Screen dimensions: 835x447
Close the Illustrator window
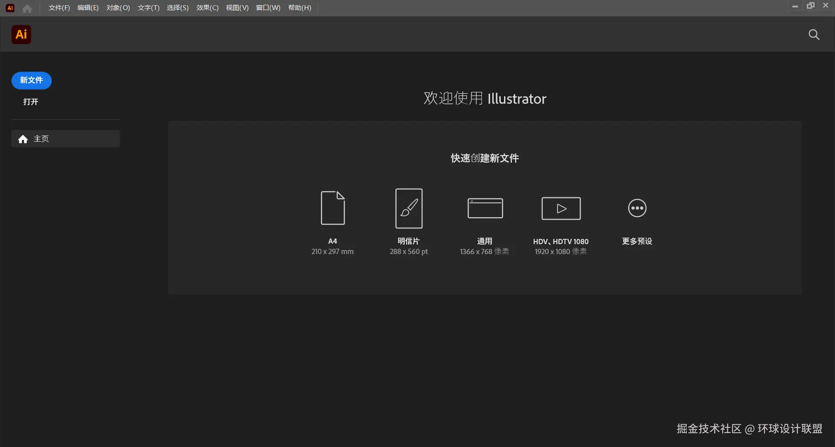[x=825, y=6]
